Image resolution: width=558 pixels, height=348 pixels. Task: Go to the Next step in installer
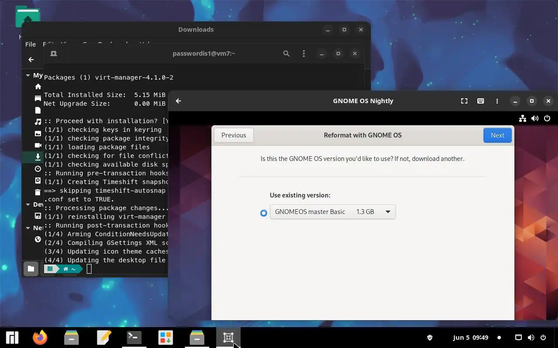pos(497,135)
